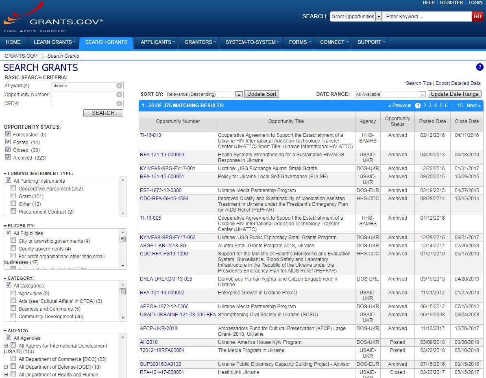Expand the Agency for International Development plus icon
The image size is (486, 378).
point(6,346)
